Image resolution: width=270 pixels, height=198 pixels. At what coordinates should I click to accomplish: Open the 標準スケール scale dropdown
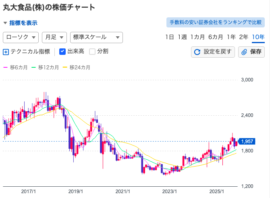96,37
